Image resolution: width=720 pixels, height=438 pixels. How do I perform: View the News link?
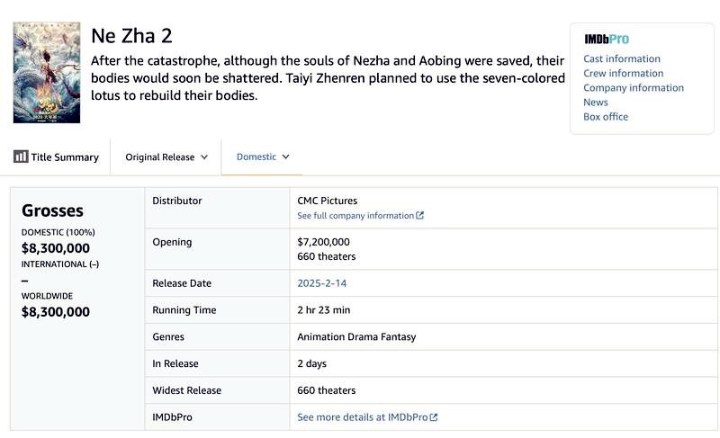point(595,102)
